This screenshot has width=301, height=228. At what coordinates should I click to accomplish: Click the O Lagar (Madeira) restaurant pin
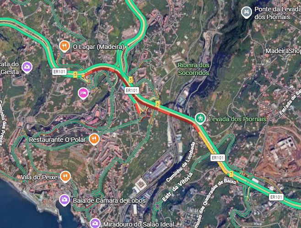coord(64,46)
